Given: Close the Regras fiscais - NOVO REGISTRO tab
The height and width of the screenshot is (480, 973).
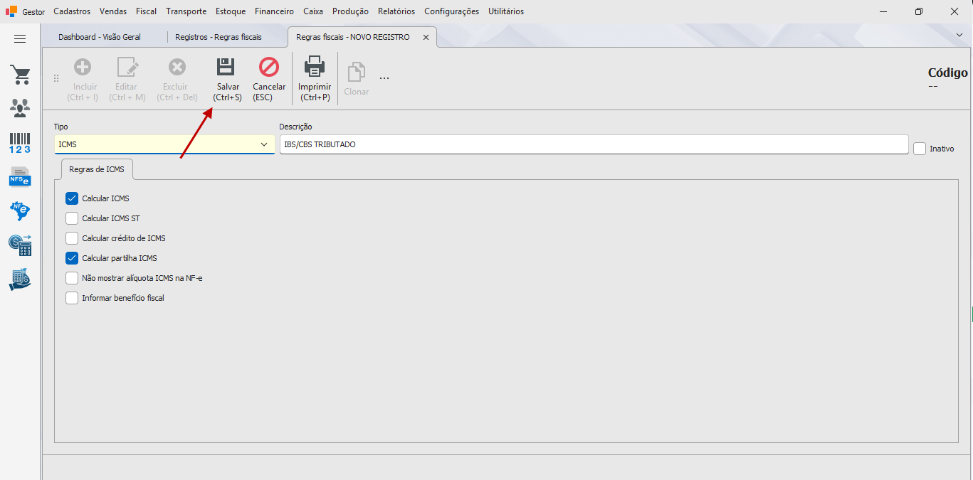Looking at the screenshot, I should pos(426,37).
